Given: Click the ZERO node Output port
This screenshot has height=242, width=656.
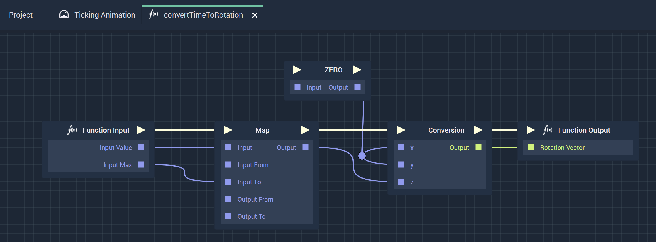Looking at the screenshot, I should (357, 87).
